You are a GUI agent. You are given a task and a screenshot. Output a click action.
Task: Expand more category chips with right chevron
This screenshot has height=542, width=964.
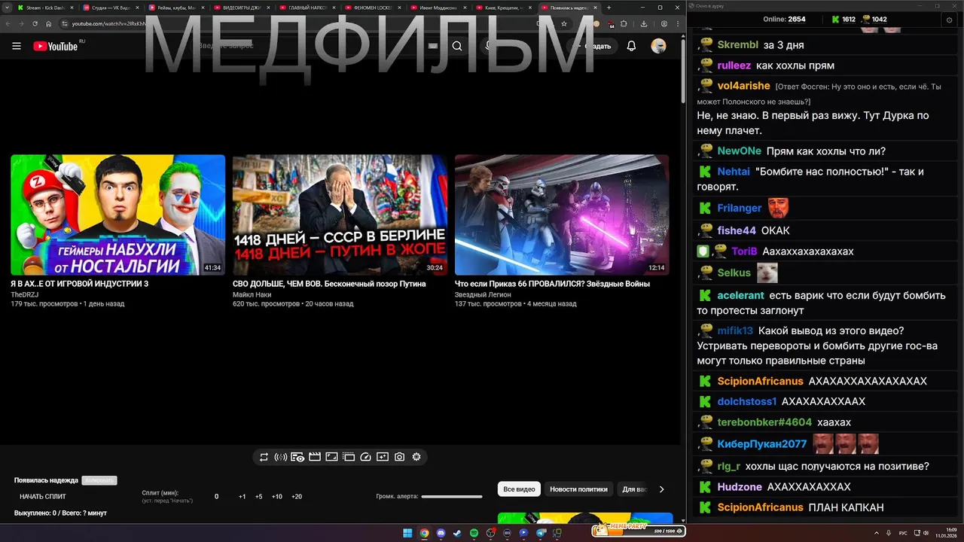click(661, 489)
